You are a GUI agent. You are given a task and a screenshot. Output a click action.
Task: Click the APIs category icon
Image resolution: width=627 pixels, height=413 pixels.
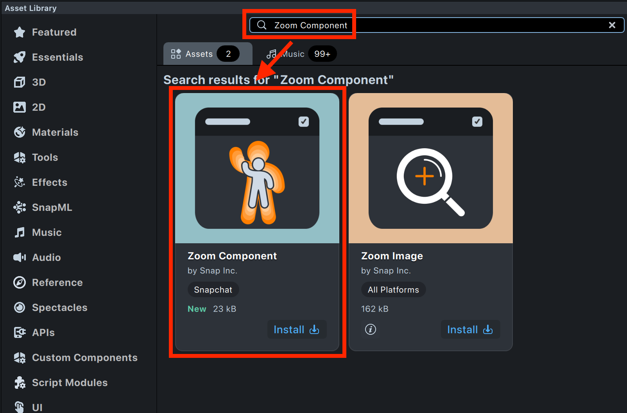(20, 332)
